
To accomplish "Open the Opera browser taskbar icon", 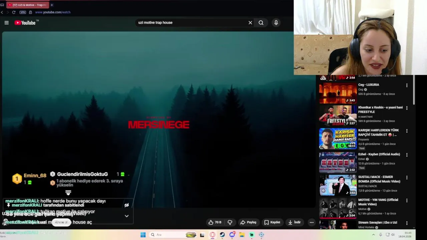I will [x=212, y=235].
